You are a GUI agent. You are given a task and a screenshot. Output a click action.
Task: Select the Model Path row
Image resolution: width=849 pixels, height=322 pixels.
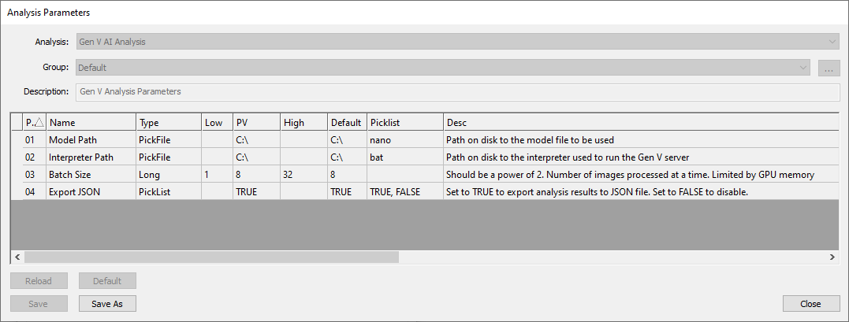pos(91,140)
